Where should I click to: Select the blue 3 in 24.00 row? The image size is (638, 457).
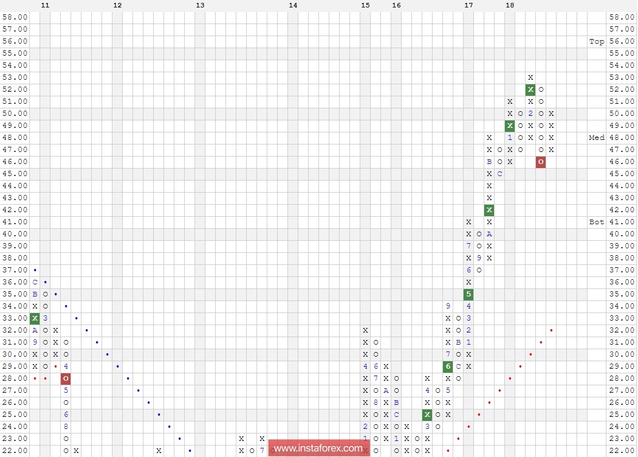coord(427,427)
